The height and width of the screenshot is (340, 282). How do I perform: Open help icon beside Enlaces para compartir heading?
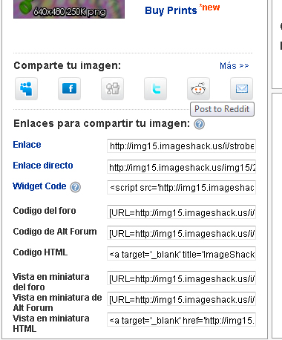point(199,124)
